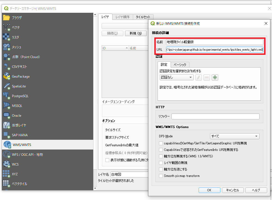Select the XYZ tiles grid icon
Image resolution: width=272 pixels, height=200 pixels.
7,174
